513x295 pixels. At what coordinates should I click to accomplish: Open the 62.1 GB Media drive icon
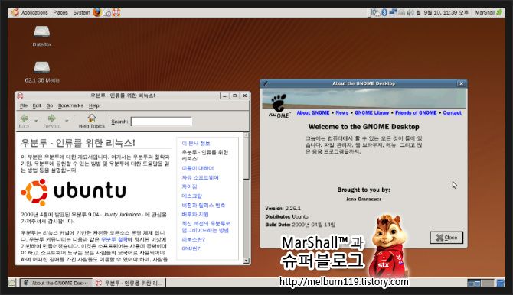(x=41, y=67)
